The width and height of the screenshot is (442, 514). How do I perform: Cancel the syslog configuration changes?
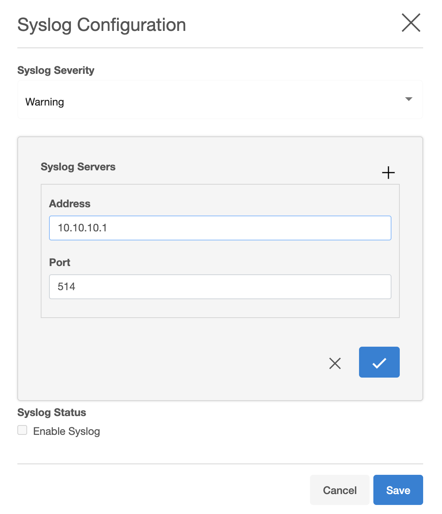[x=339, y=490]
